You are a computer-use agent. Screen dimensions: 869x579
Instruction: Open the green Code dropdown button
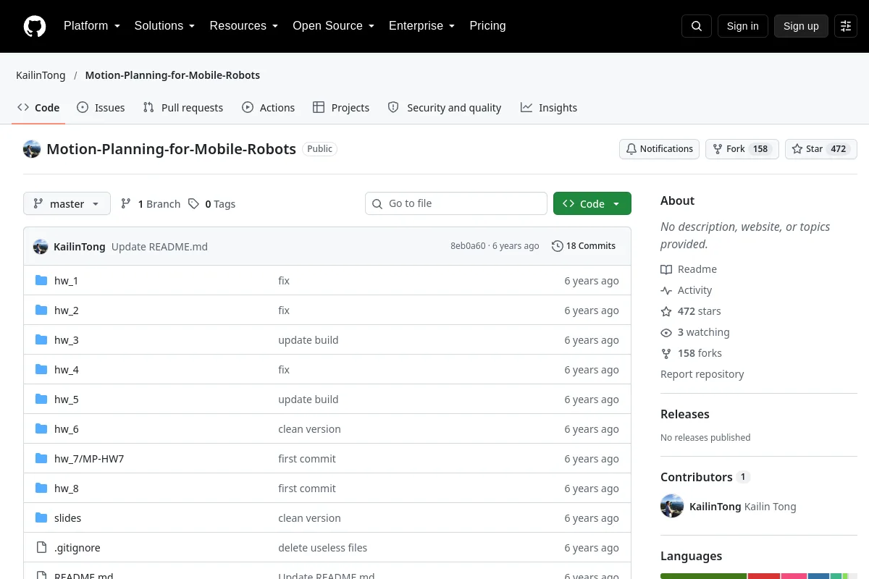(x=592, y=204)
